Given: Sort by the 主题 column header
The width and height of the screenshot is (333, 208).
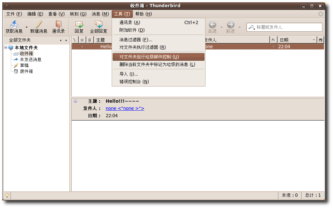Looking at the screenshot, I should (x=103, y=40).
